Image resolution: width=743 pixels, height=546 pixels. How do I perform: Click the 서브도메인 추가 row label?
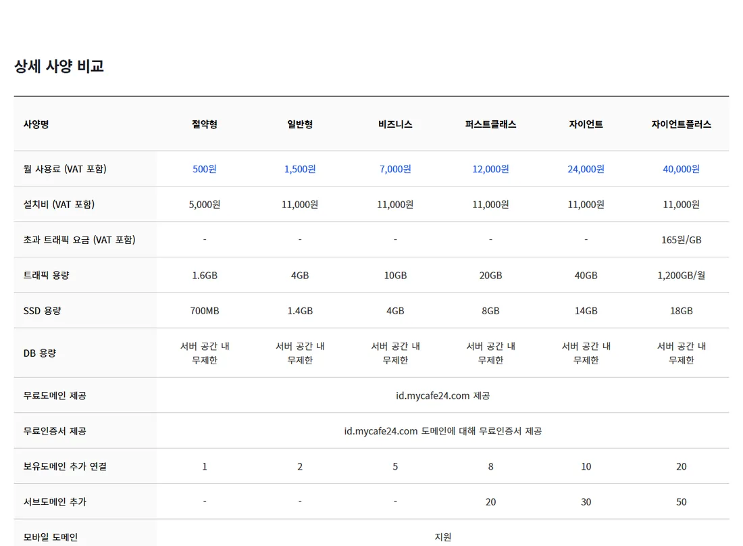point(55,502)
